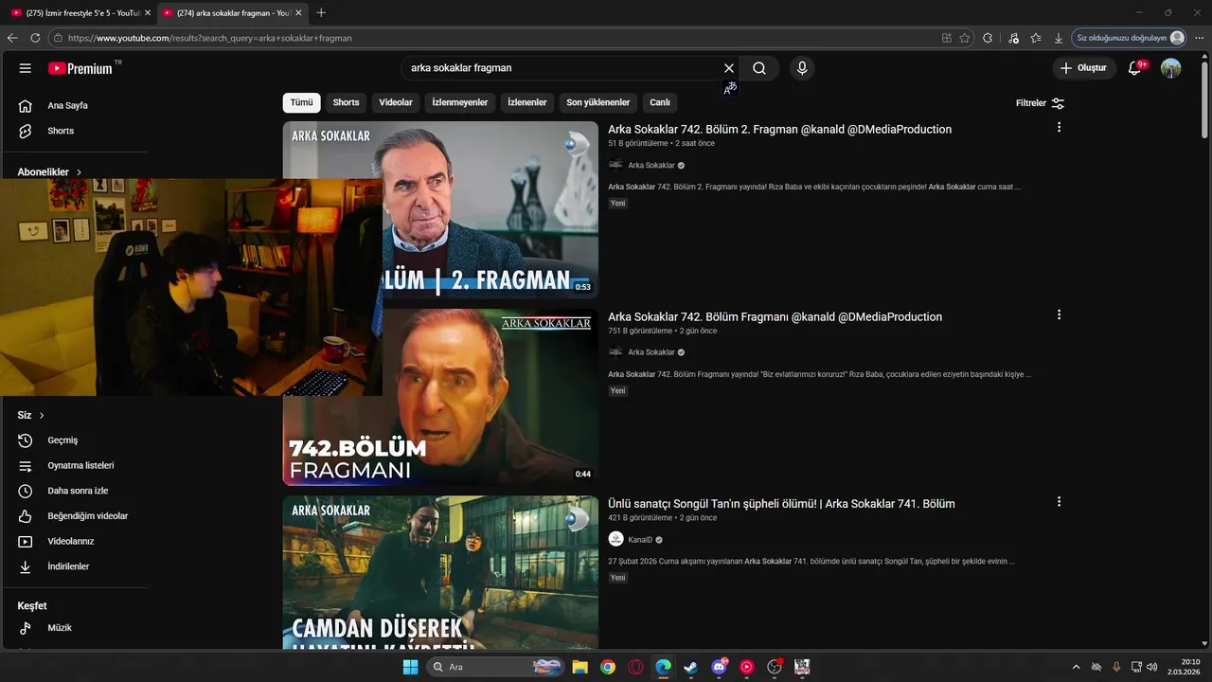Open the KanalD channel name link
The width and height of the screenshot is (1212, 682).
click(x=640, y=540)
